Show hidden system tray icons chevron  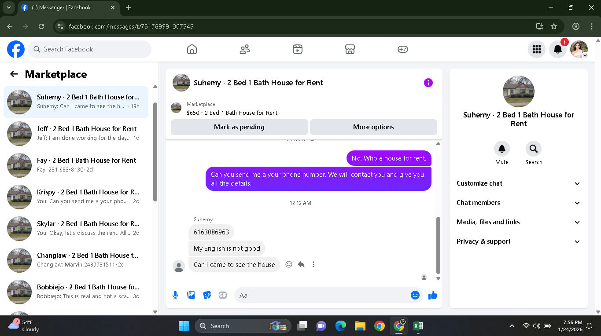[512, 326]
